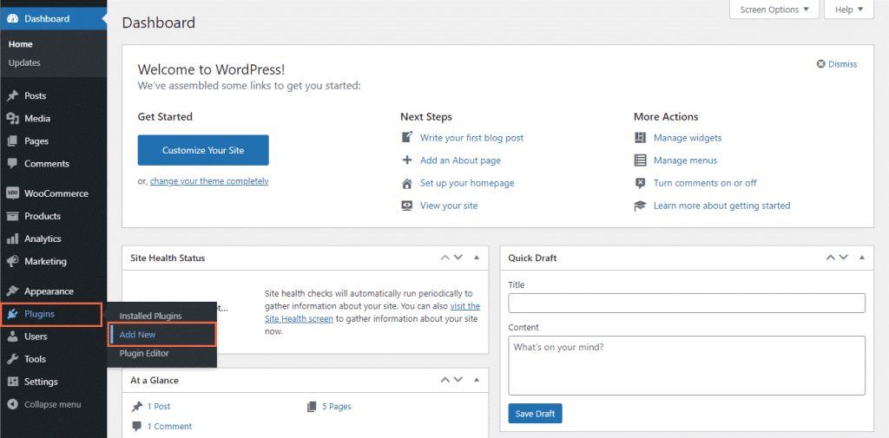Click the Analytics bar chart icon
Screen dimensions: 889x438
tap(12, 239)
